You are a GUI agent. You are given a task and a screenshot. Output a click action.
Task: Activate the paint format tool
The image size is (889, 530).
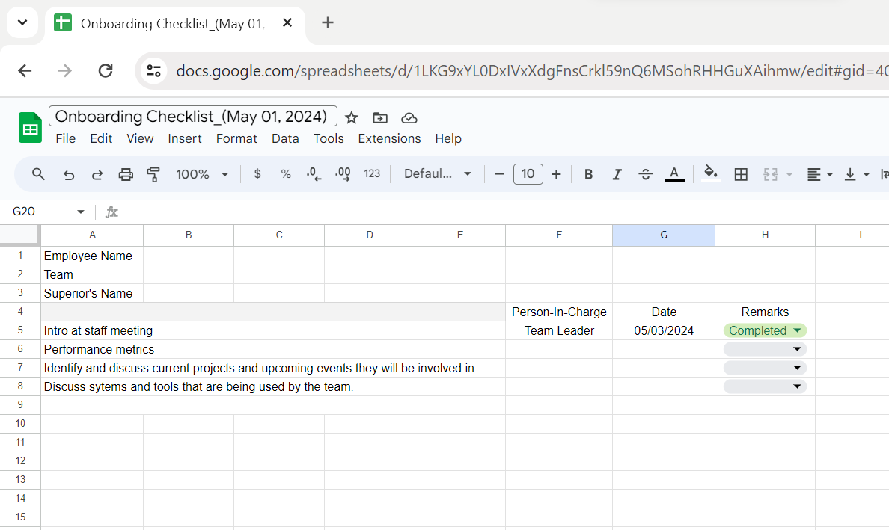coord(153,174)
